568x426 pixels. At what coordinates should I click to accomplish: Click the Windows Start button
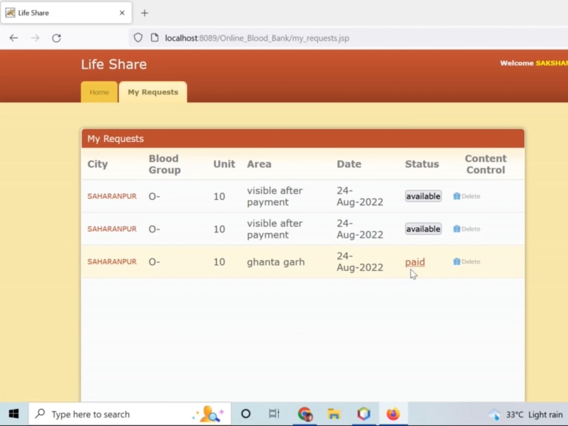click(x=14, y=413)
